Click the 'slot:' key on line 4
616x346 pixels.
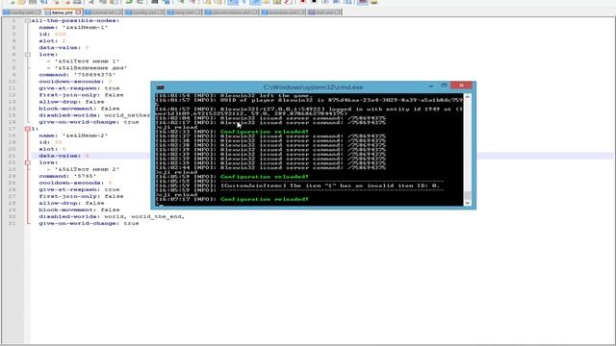48,40
